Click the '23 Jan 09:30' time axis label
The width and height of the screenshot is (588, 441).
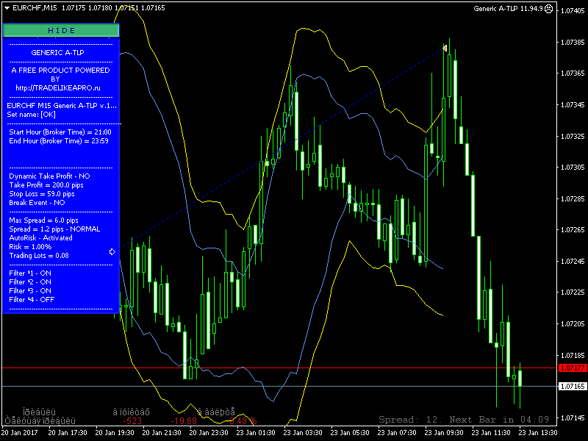click(x=444, y=433)
